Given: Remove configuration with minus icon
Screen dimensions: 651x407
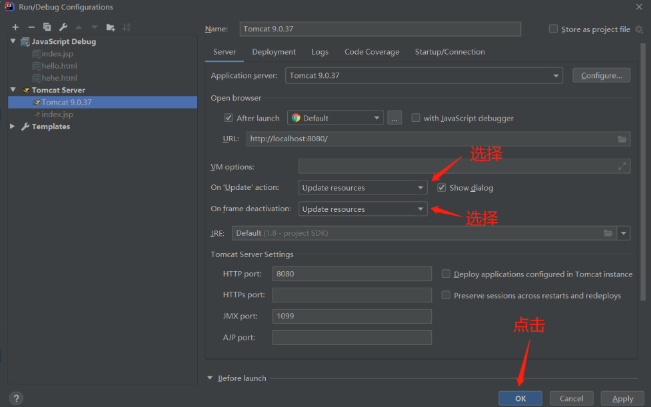Looking at the screenshot, I should pos(31,27).
